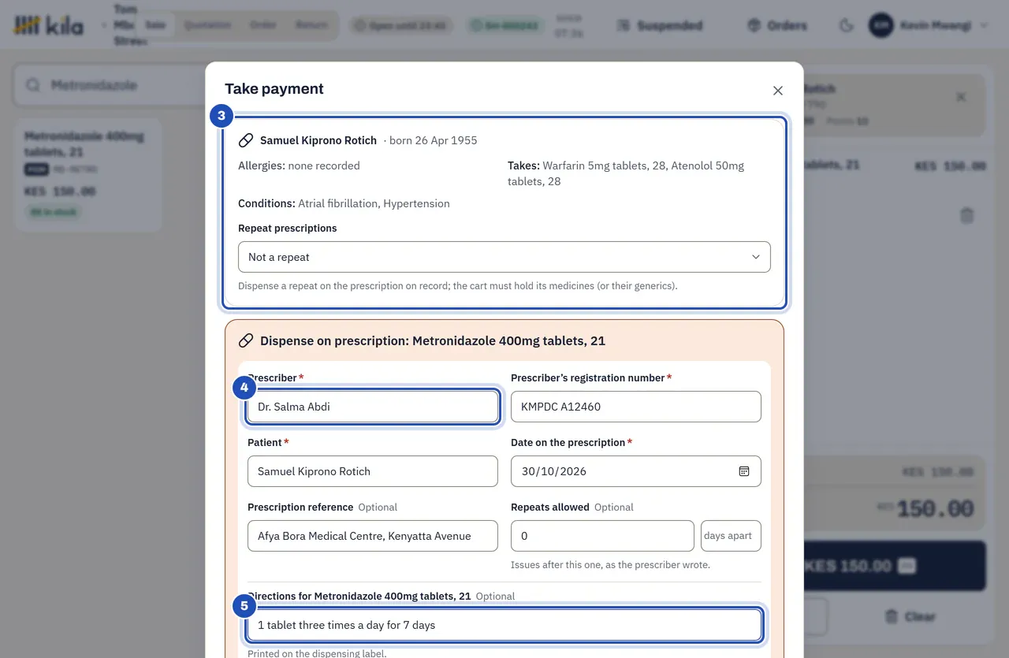Switch to the Order tab in background

point(263,25)
